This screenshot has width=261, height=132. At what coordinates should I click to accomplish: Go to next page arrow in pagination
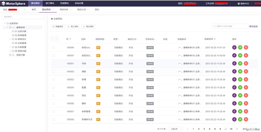(237, 129)
